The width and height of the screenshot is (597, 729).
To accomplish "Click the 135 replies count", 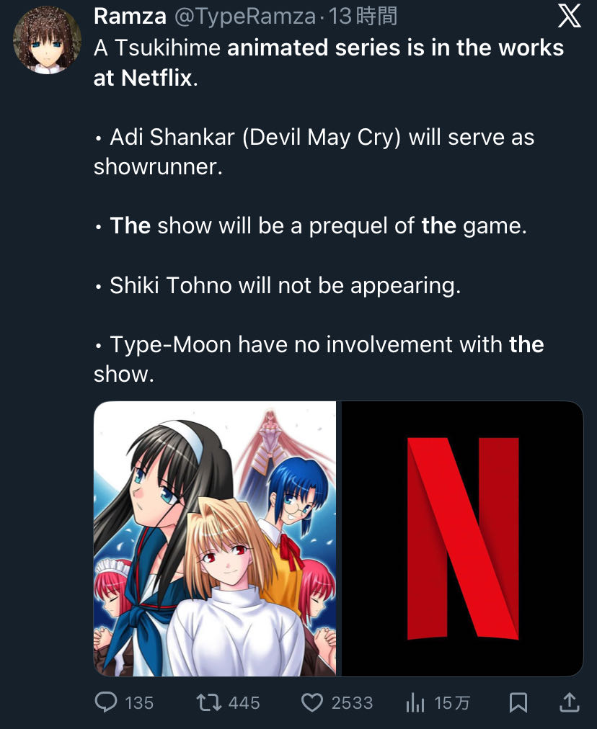I will click(x=139, y=703).
